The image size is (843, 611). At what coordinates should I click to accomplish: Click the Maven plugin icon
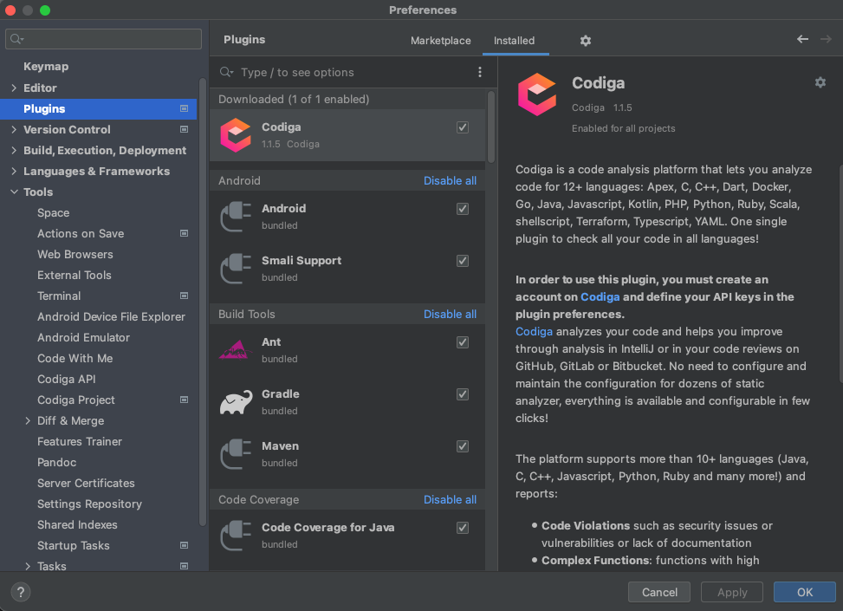click(235, 453)
